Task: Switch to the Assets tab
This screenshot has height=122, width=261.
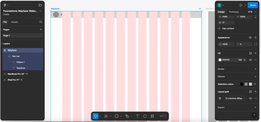Action: click(15, 22)
